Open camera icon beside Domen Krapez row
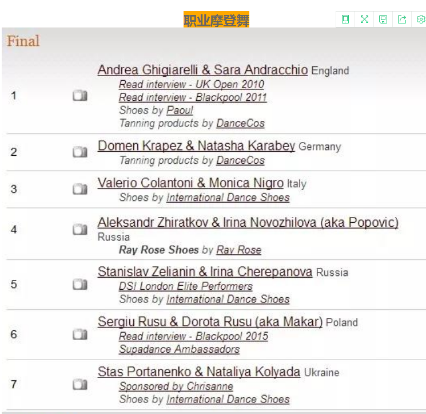This screenshot has width=426, height=414. [80, 152]
